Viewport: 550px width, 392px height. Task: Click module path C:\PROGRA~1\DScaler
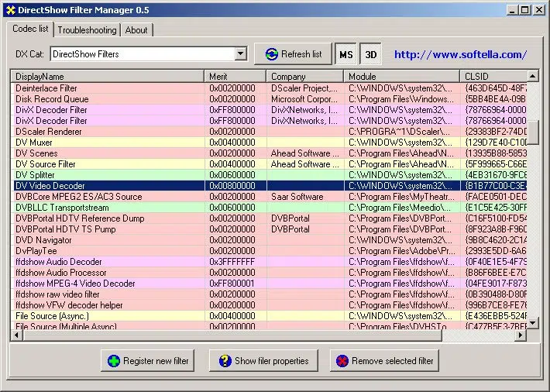coord(400,132)
